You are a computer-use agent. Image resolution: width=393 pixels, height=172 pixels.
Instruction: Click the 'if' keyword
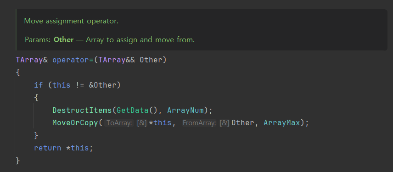[39, 85]
